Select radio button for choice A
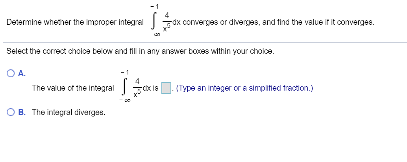407x162 pixels. (11, 73)
